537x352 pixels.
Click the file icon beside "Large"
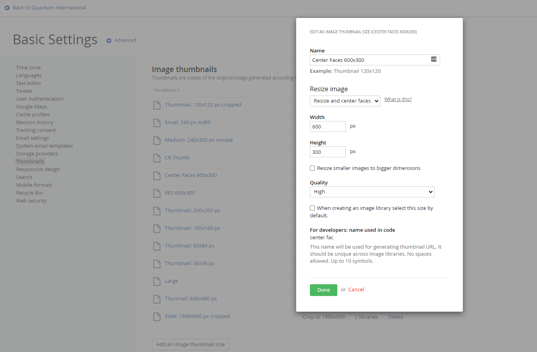(157, 281)
